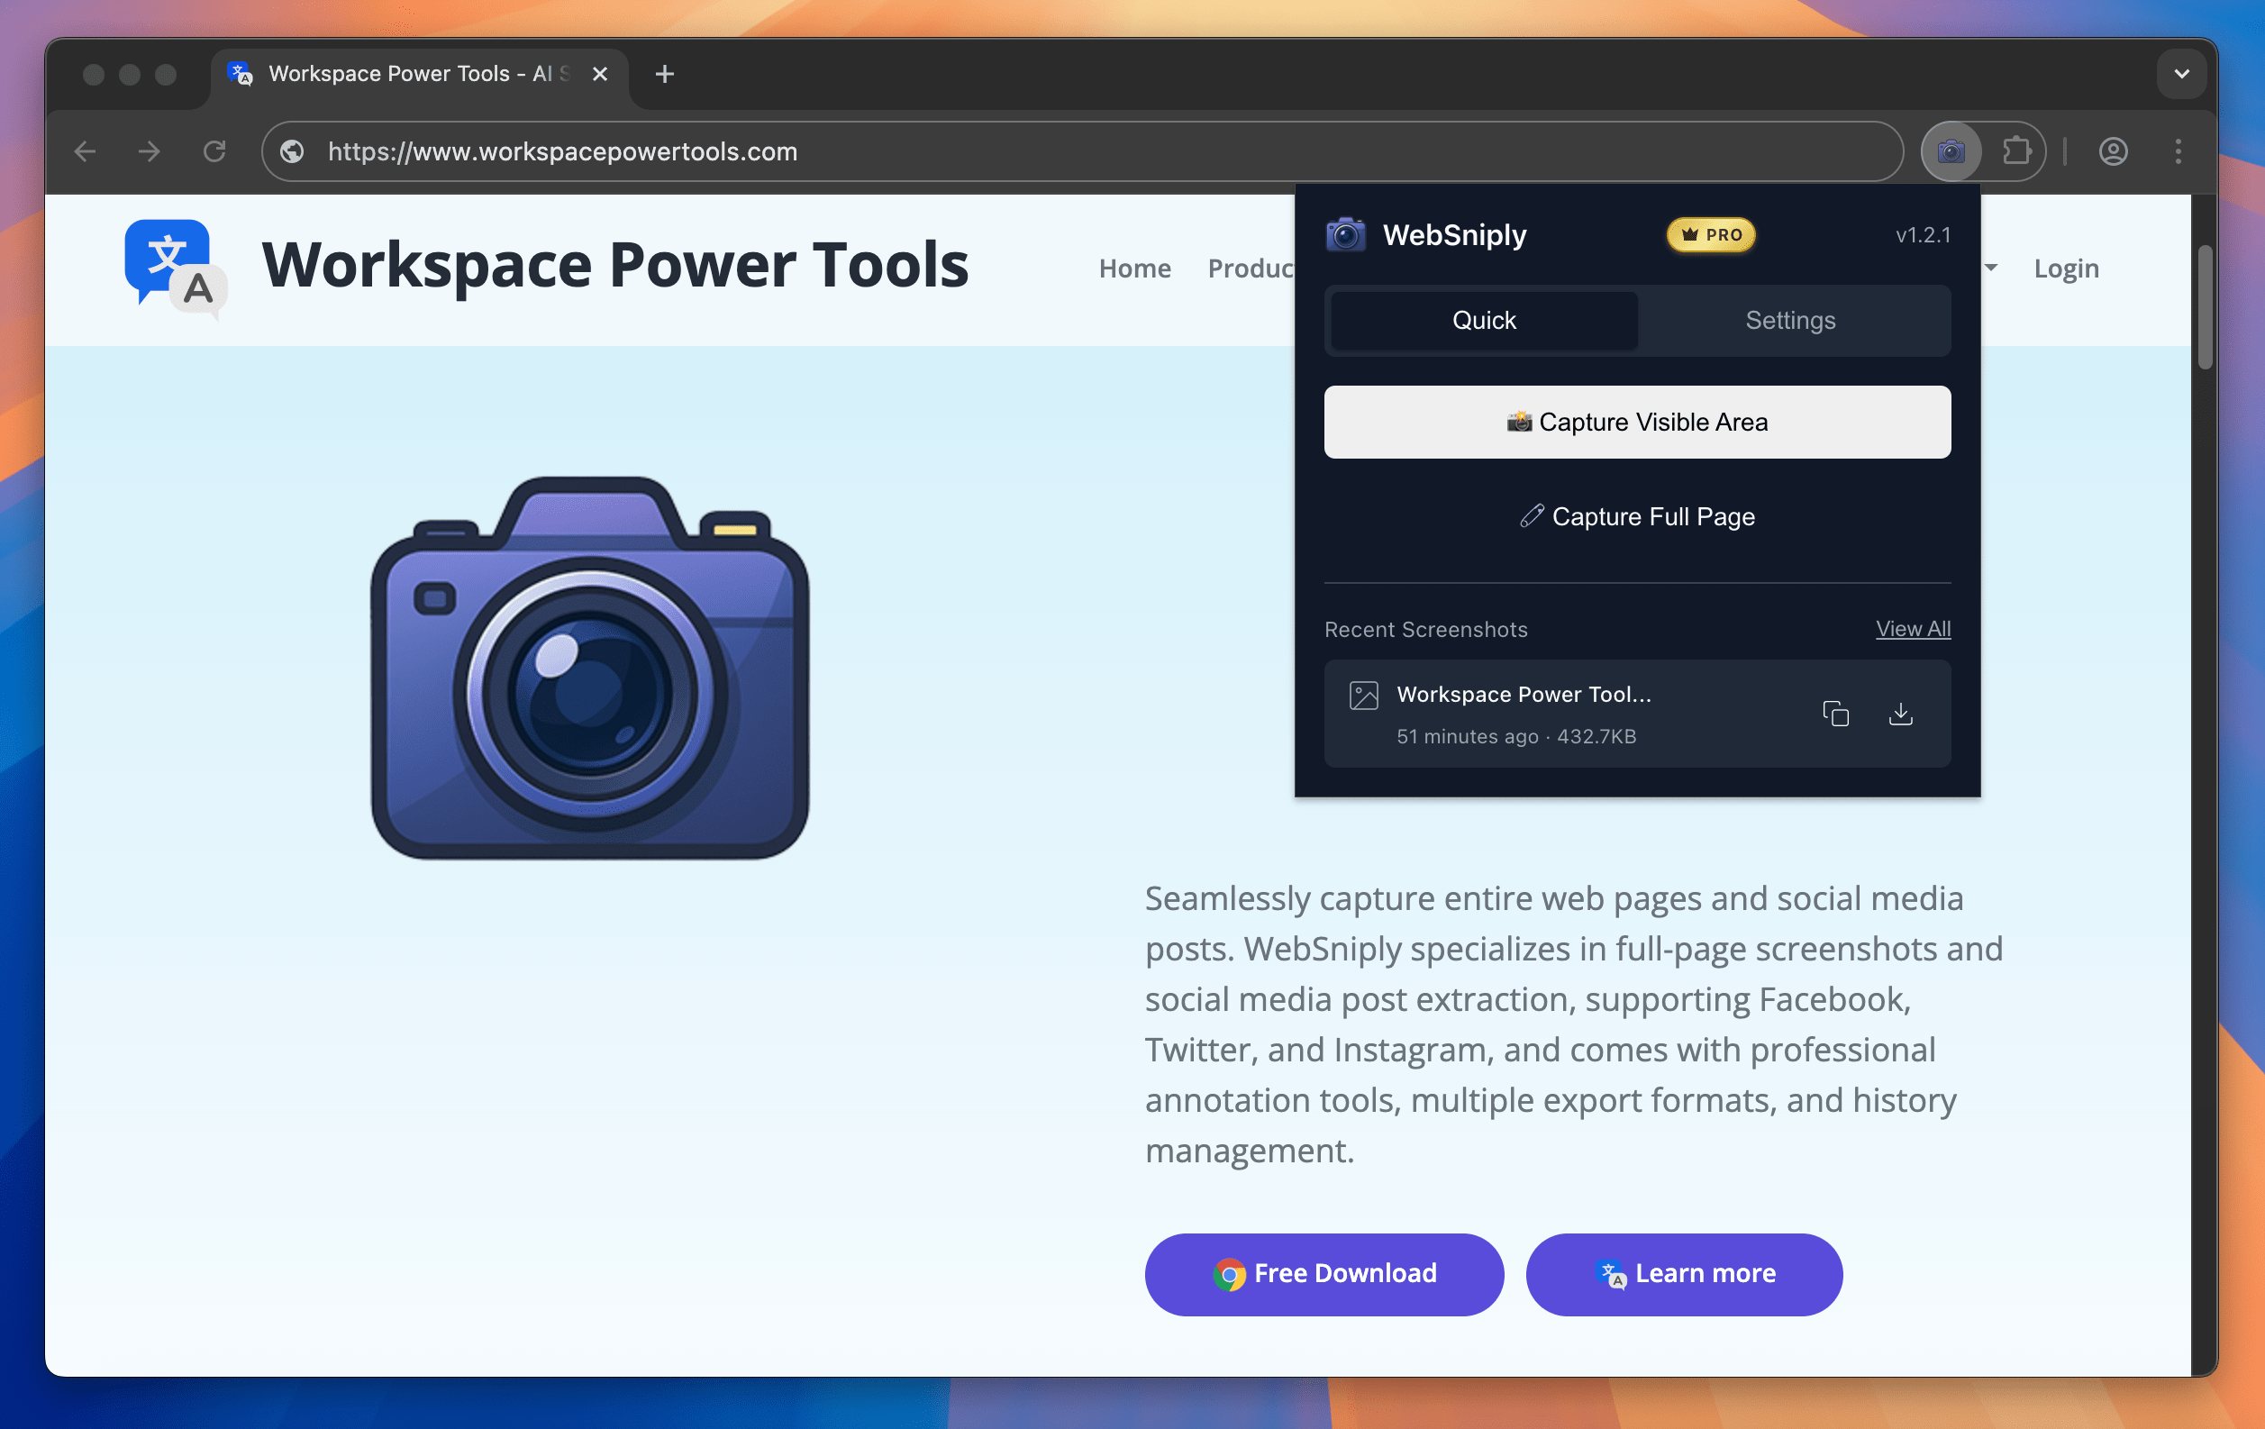Viewport: 2265px width, 1429px height.
Task: Click the Capture Visible Area button
Action: point(1637,422)
